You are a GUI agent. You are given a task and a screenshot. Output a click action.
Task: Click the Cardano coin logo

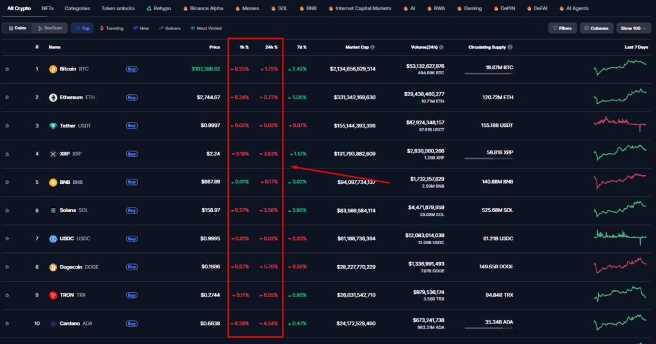pos(53,324)
